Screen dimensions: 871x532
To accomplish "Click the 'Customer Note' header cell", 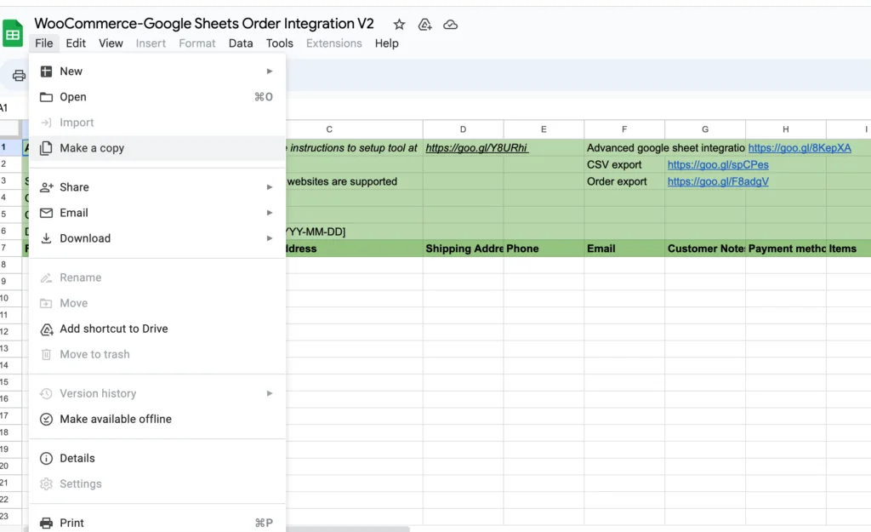I will pos(705,249).
